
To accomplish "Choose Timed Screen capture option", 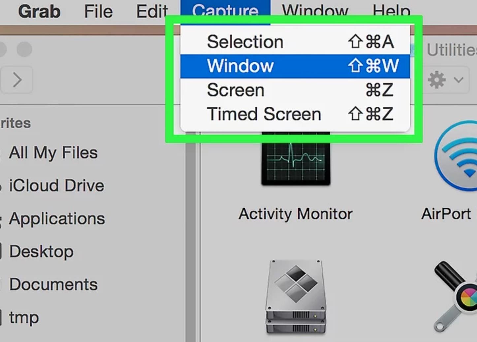I will [x=295, y=114].
